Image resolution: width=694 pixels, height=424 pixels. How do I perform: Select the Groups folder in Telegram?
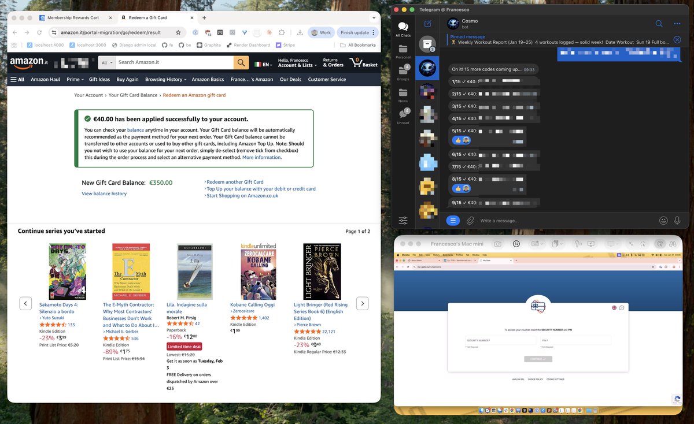tap(403, 72)
